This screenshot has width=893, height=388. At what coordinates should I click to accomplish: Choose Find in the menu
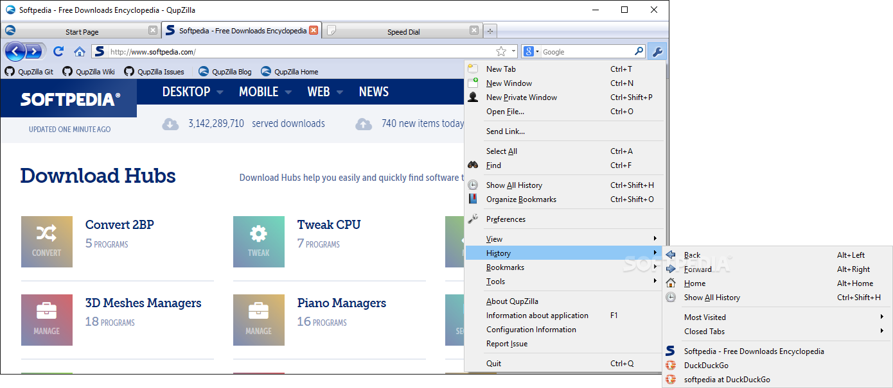coord(565,165)
